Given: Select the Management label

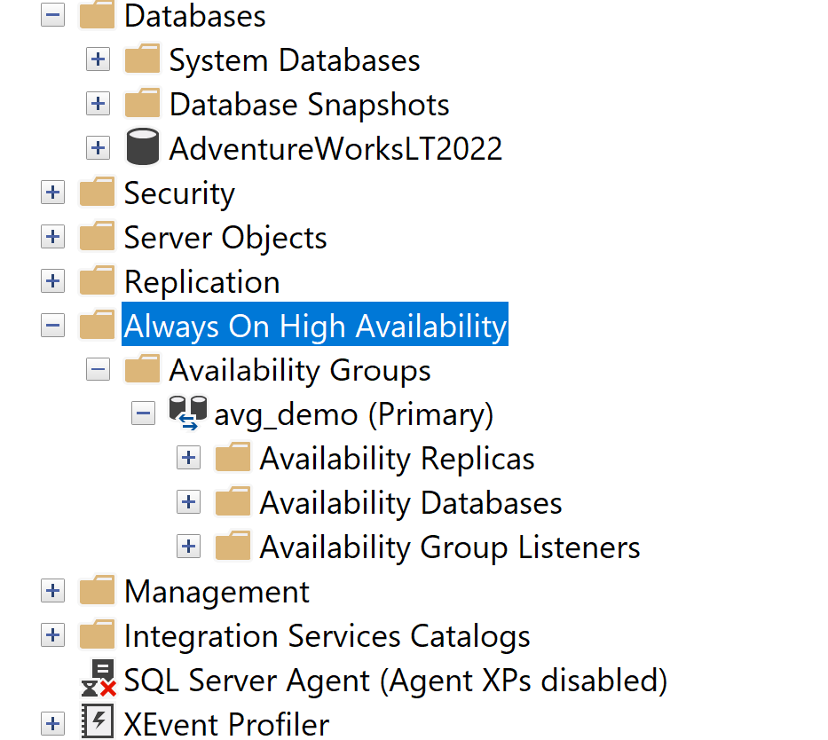Looking at the screenshot, I should pos(217,592).
